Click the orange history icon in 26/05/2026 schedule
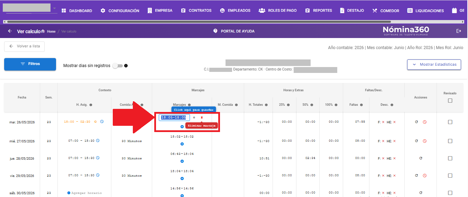The image size is (468, 197). click(96, 122)
